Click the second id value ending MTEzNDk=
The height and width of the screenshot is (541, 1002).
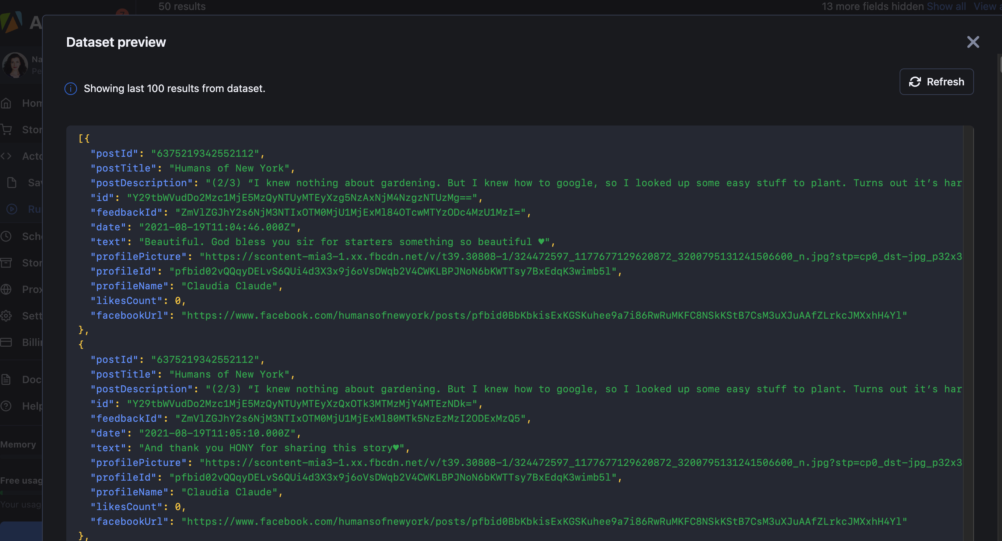pyautogui.click(x=302, y=403)
